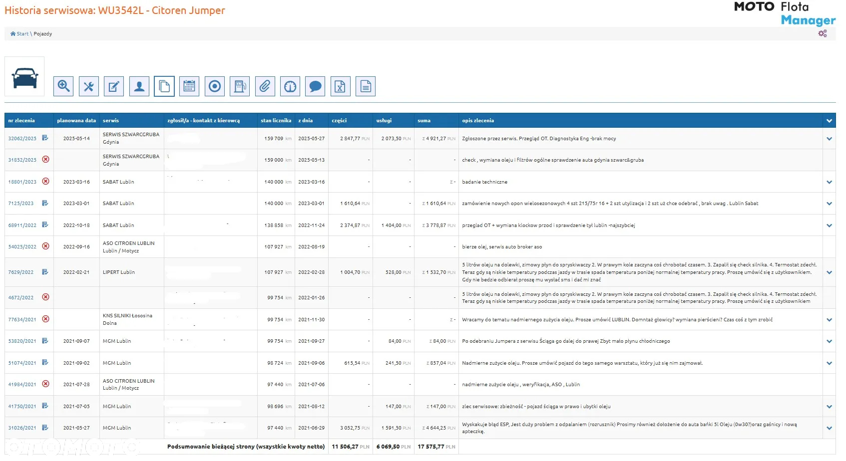Click the settings gears icon under logo
Image resolution: width=846 pixels, height=461 pixels.
pos(823,33)
